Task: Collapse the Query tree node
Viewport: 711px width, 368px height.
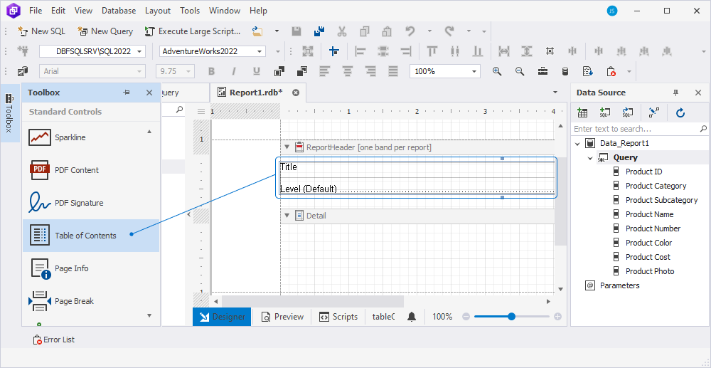Action: 590,158
